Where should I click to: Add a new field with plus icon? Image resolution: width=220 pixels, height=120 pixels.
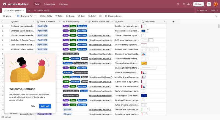pos(174,22)
